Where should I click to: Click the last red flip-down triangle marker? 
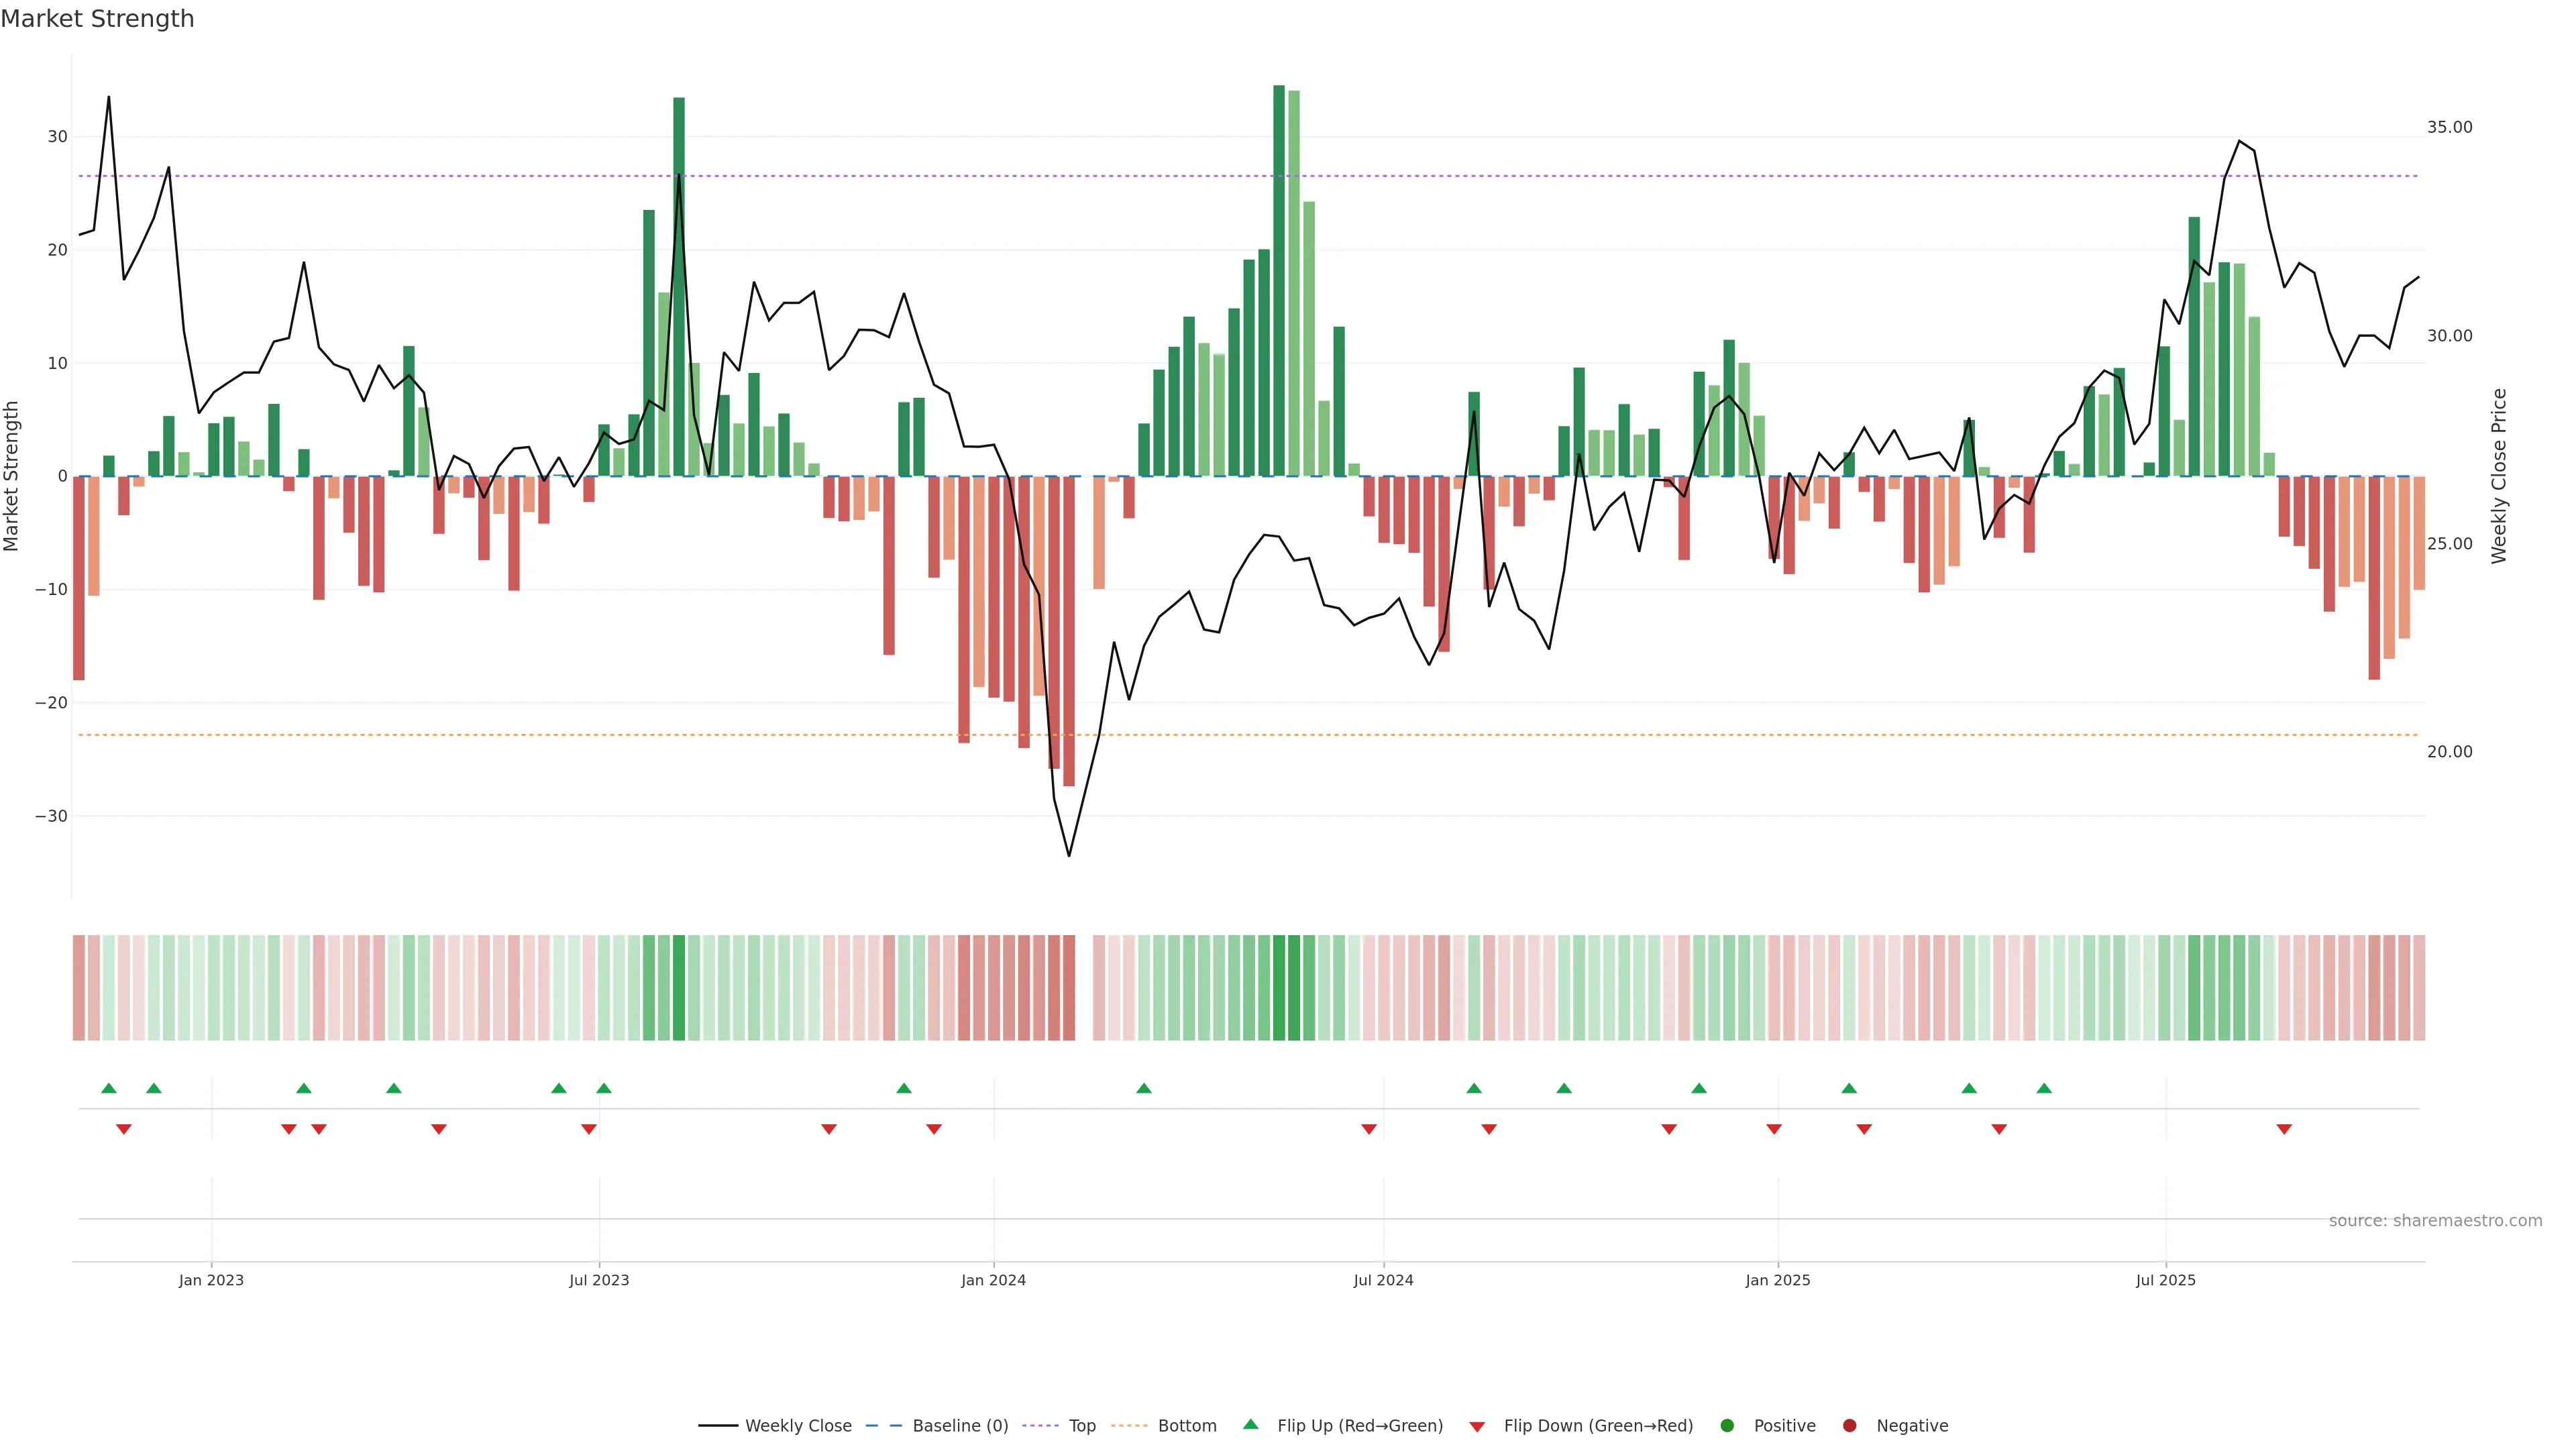[x=2284, y=1129]
